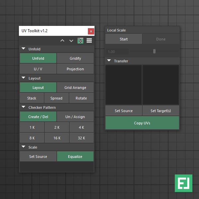Image resolution: width=199 pixels, height=199 pixels.
Task: Click the Projection button
Action: click(75, 69)
